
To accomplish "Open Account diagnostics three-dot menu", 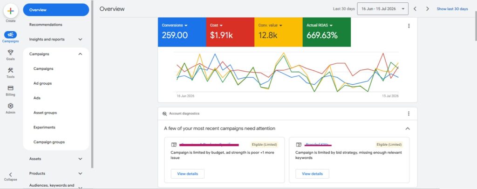I will click(409, 113).
